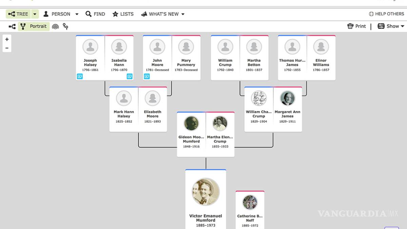Click Gideon Mumford's portrait thumbnail
Screen dimensions: 407x229
click(191, 123)
